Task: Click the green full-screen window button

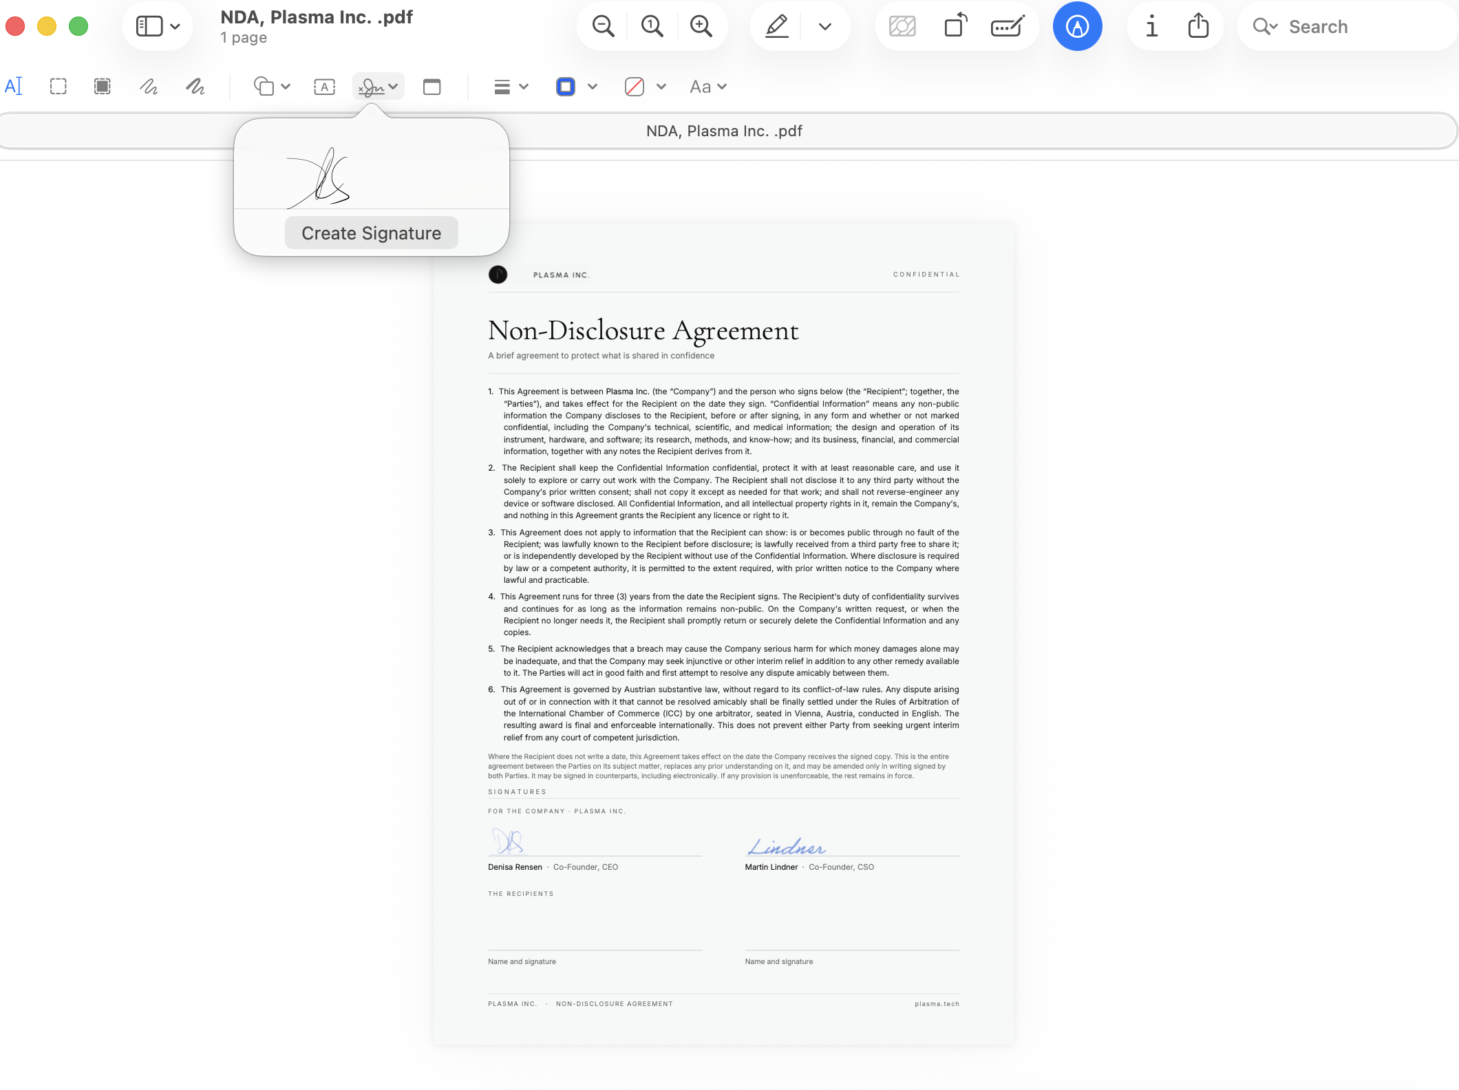Action: (78, 27)
